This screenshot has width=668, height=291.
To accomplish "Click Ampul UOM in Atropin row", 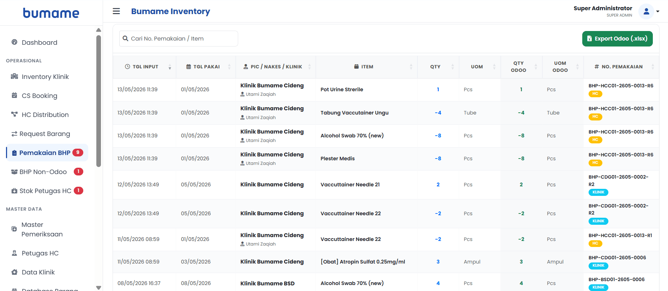I will [x=472, y=262].
